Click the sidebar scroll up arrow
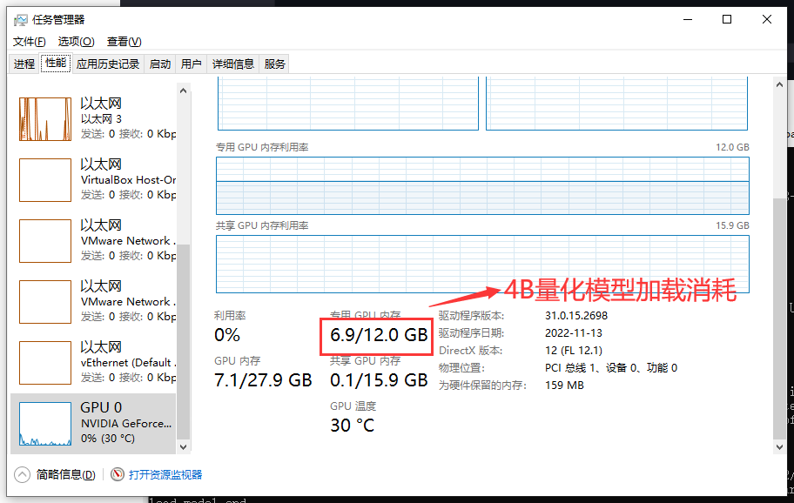The image size is (794, 503). click(x=183, y=90)
